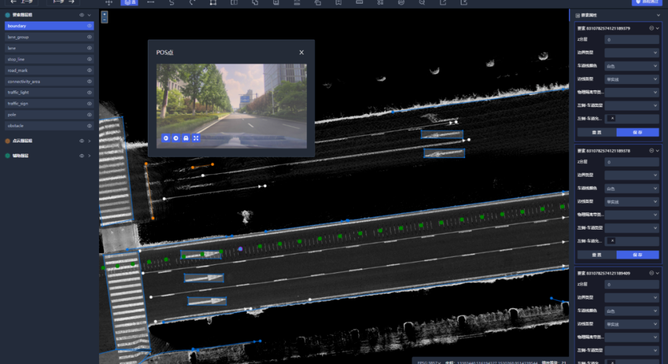The height and width of the screenshot is (364, 668).
Task: Toggle visibility of the boundary layer
Action: click(x=90, y=26)
